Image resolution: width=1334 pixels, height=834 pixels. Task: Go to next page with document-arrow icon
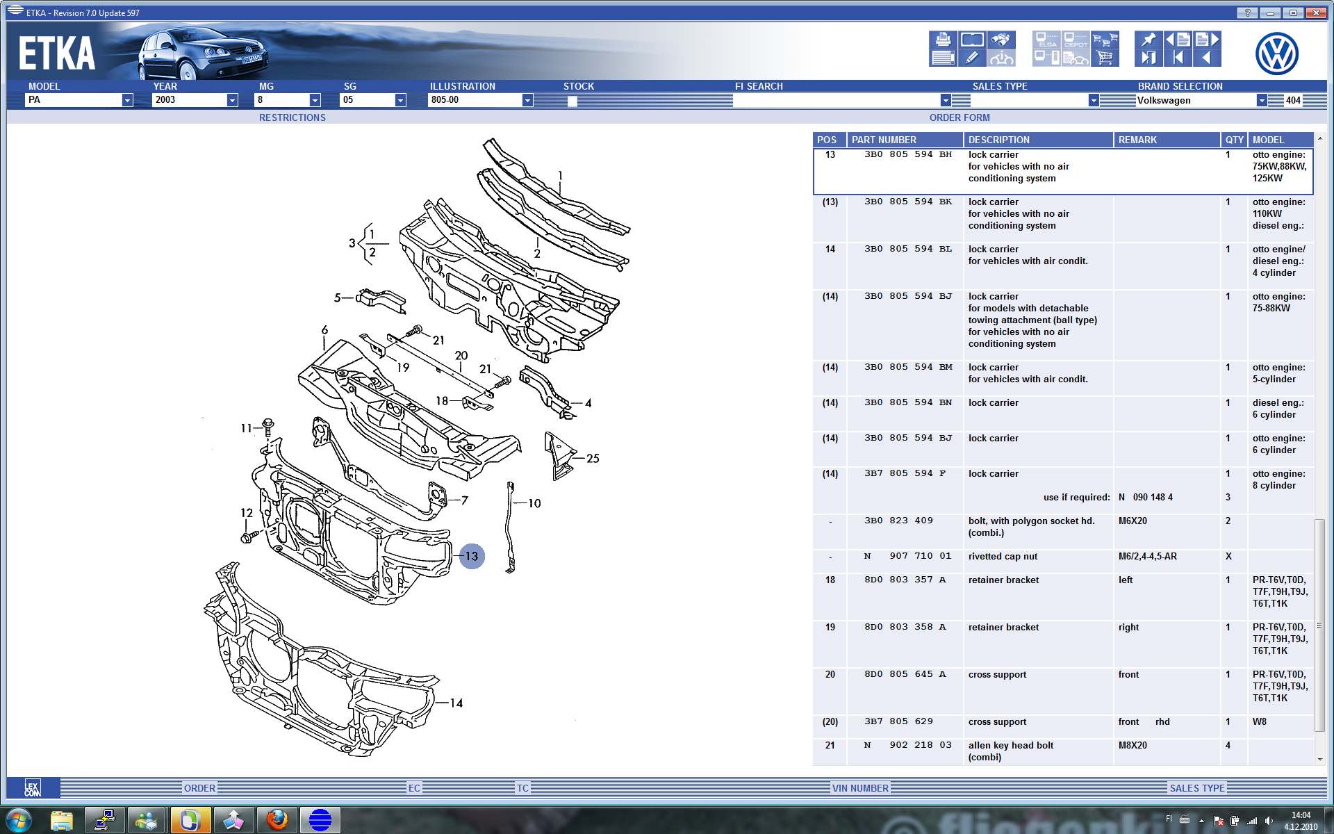click(x=1208, y=40)
